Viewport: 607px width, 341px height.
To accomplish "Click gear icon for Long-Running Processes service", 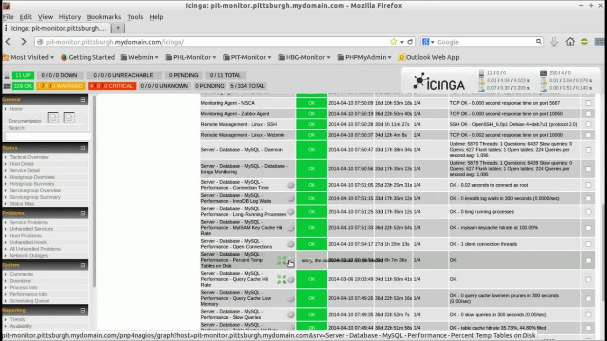I will [291, 212].
